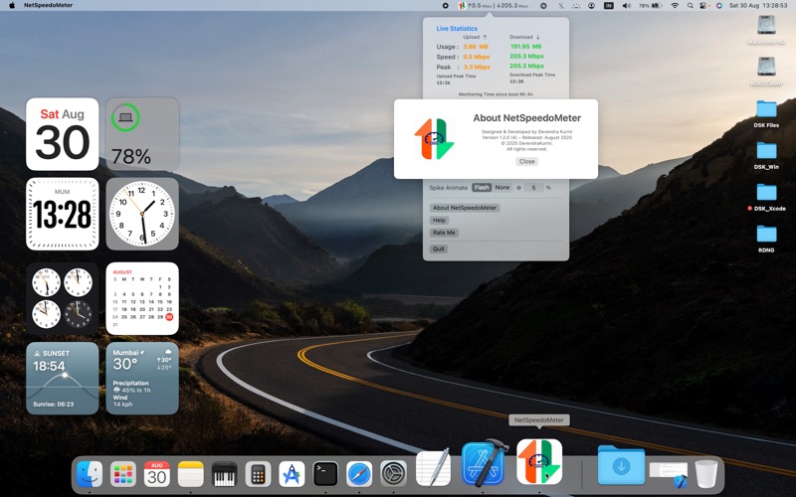Click download usage value 191.95 MB
796x497 pixels.
(x=526, y=46)
